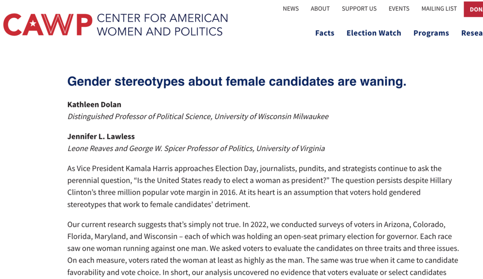Click author name Jennifer L. Lawless
Image resolution: width=483 pixels, height=279 pixels.
101,136
